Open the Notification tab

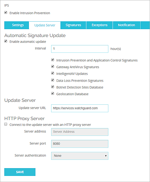tap(127, 25)
